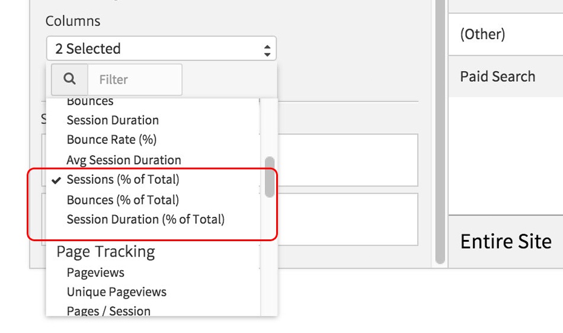The width and height of the screenshot is (563, 333).
Task: Choose Avg Session Duration column
Action: click(x=124, y=160)
